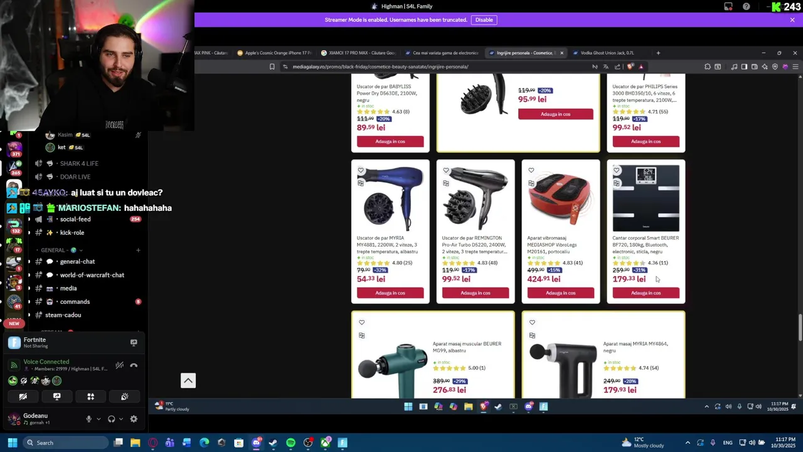Click heart icon on BEURER MG99 massager
The height and width of the screenshot is (452, 803).
pyautogui.click(x=361, y=322)
